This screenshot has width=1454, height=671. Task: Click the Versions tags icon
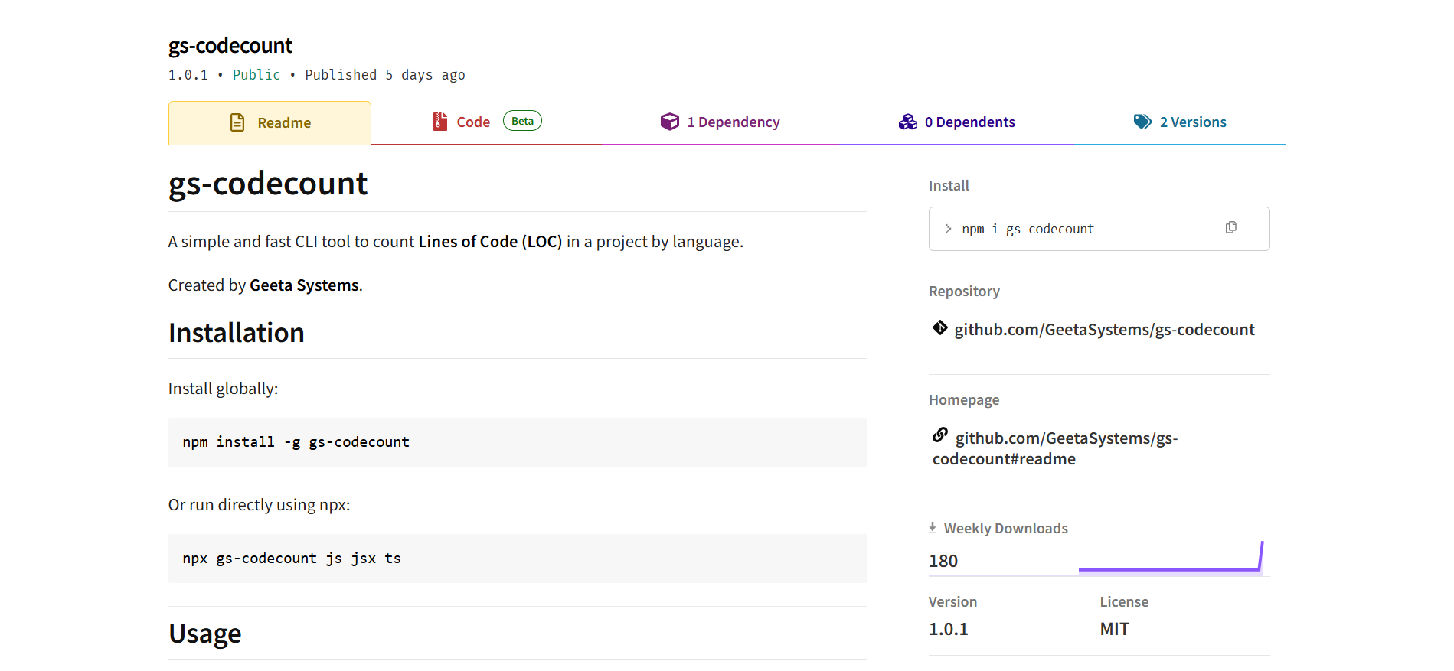click(1142, 122)
